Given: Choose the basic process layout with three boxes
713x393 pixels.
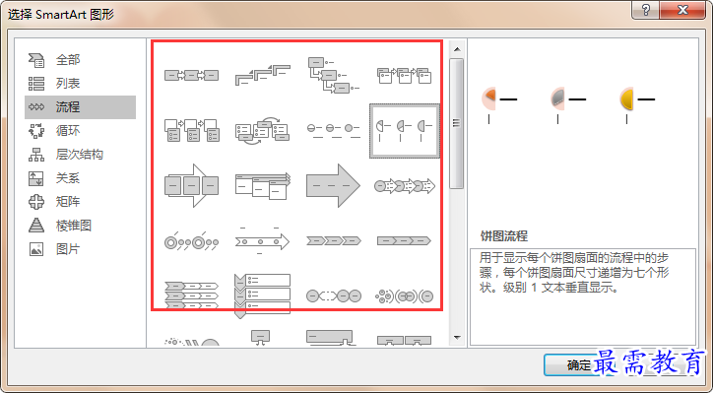Looking at the screenshot, I should pyautogui.click(x=191, y=75).
